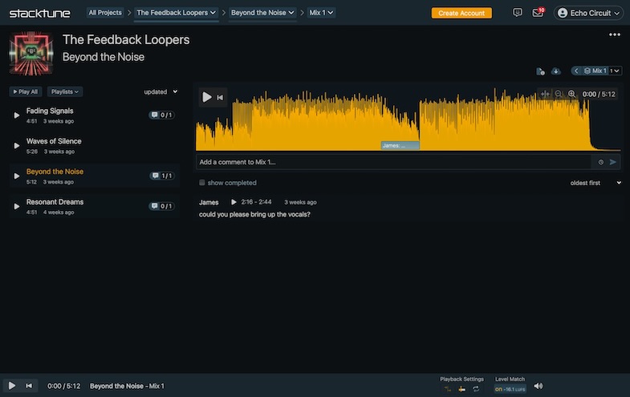Click the comment timestamp clock icon
This screenshot has height=397, width=630.
[600, 162]
